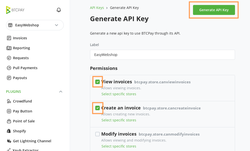
Task: Select the Reporting sidebar icon
Action: (9, 48)
